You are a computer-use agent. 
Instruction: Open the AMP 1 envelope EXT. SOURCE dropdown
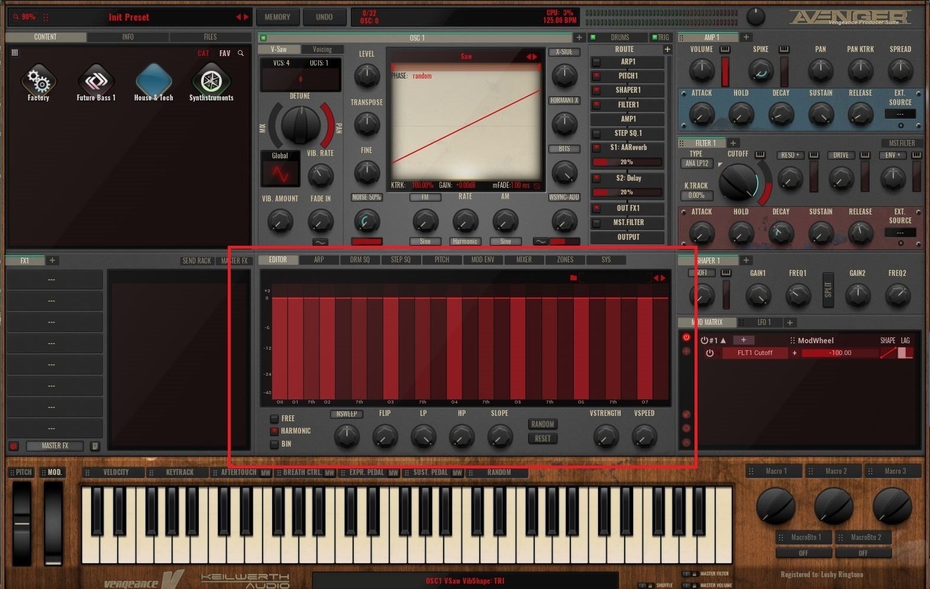coord(900,114)
